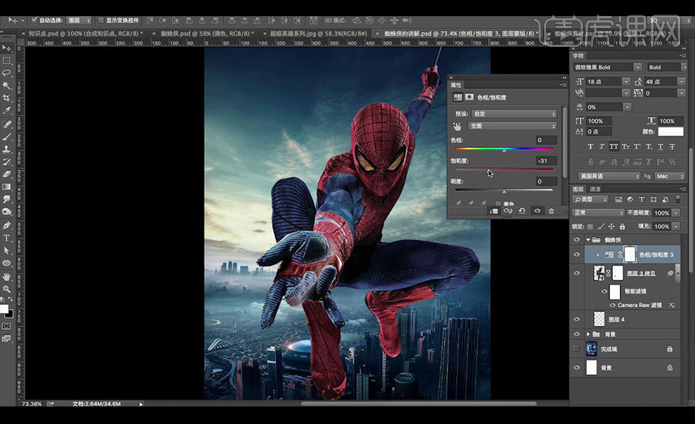This screenshot has width=695, height=424.
Task: Click the targeted adjustment hand icon
Action: pyautogui.click(x=457, y=127)
